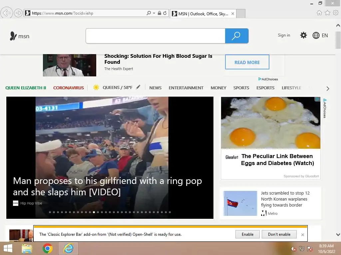Open MSN page settings gear

coord(303,35)
